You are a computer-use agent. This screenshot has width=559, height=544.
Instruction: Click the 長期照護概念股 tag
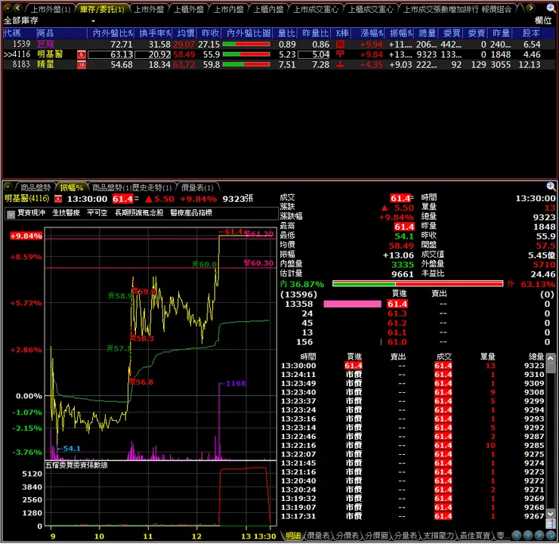tap(139, 213)
